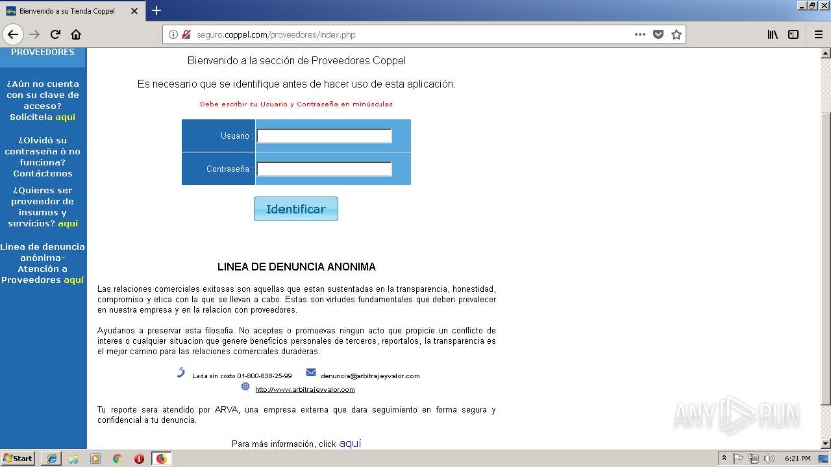This screenshot has width=831, height=467.
Task: Click aquí to request an access key
Action: [x=65, y=117]
